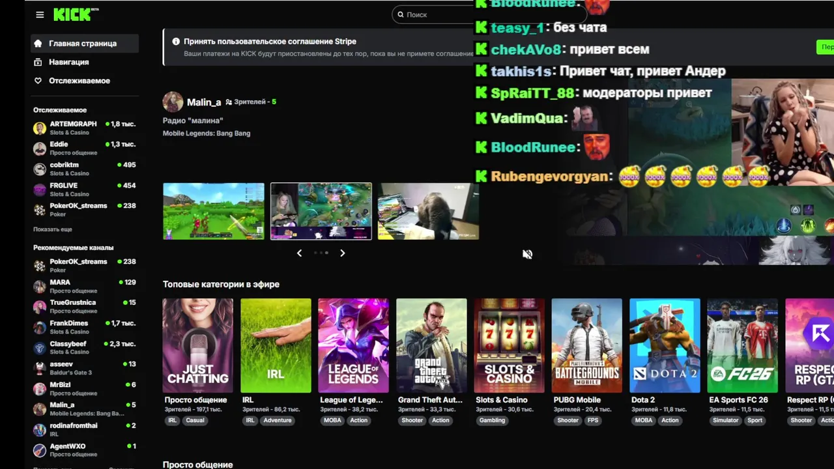
Task: Click the Принять пользовательское соглашение Stripe heading
Action: click(270, 42)
